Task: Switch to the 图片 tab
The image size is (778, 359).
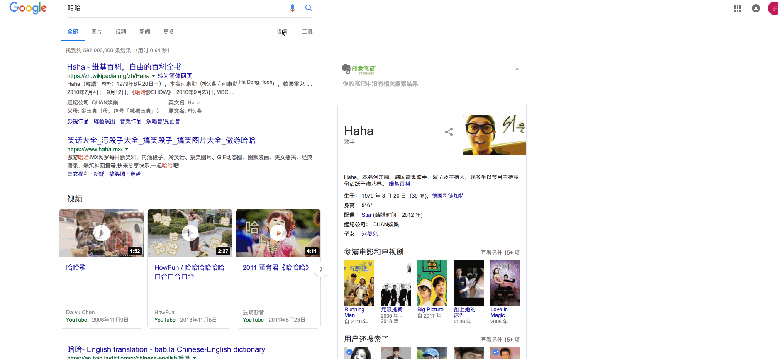Action: 97,32
